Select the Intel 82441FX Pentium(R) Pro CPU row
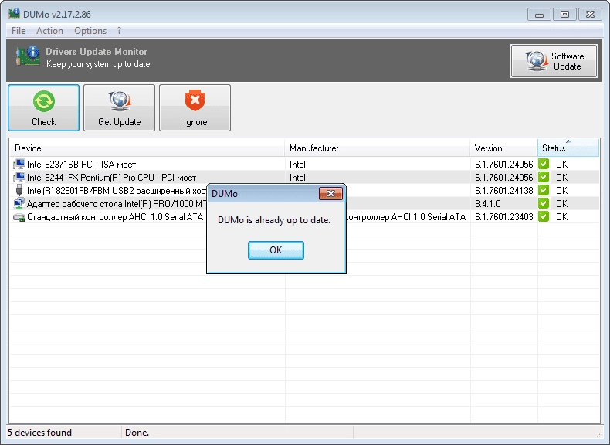This screenshot has height=445, width=610. pyautogui.click(x=304, y=177)
